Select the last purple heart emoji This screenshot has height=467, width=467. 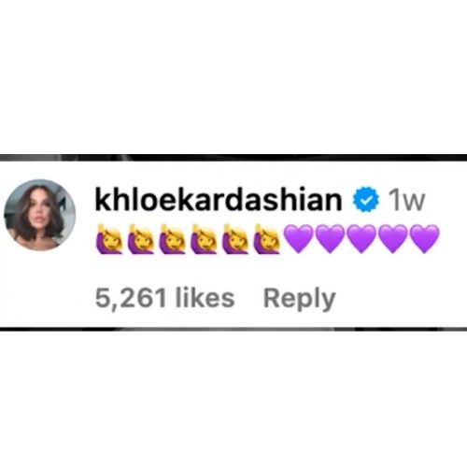(425, 239)
